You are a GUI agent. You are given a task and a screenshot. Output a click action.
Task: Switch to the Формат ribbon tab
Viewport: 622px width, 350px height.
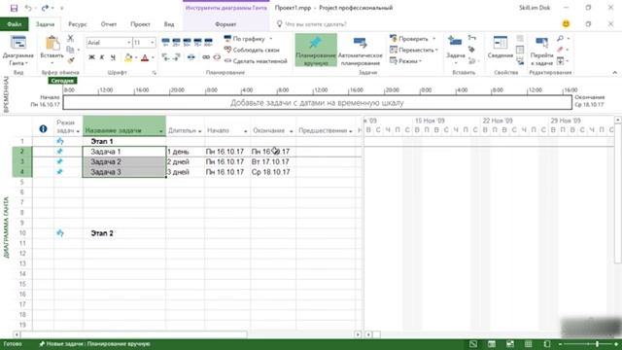pos(225,24)
